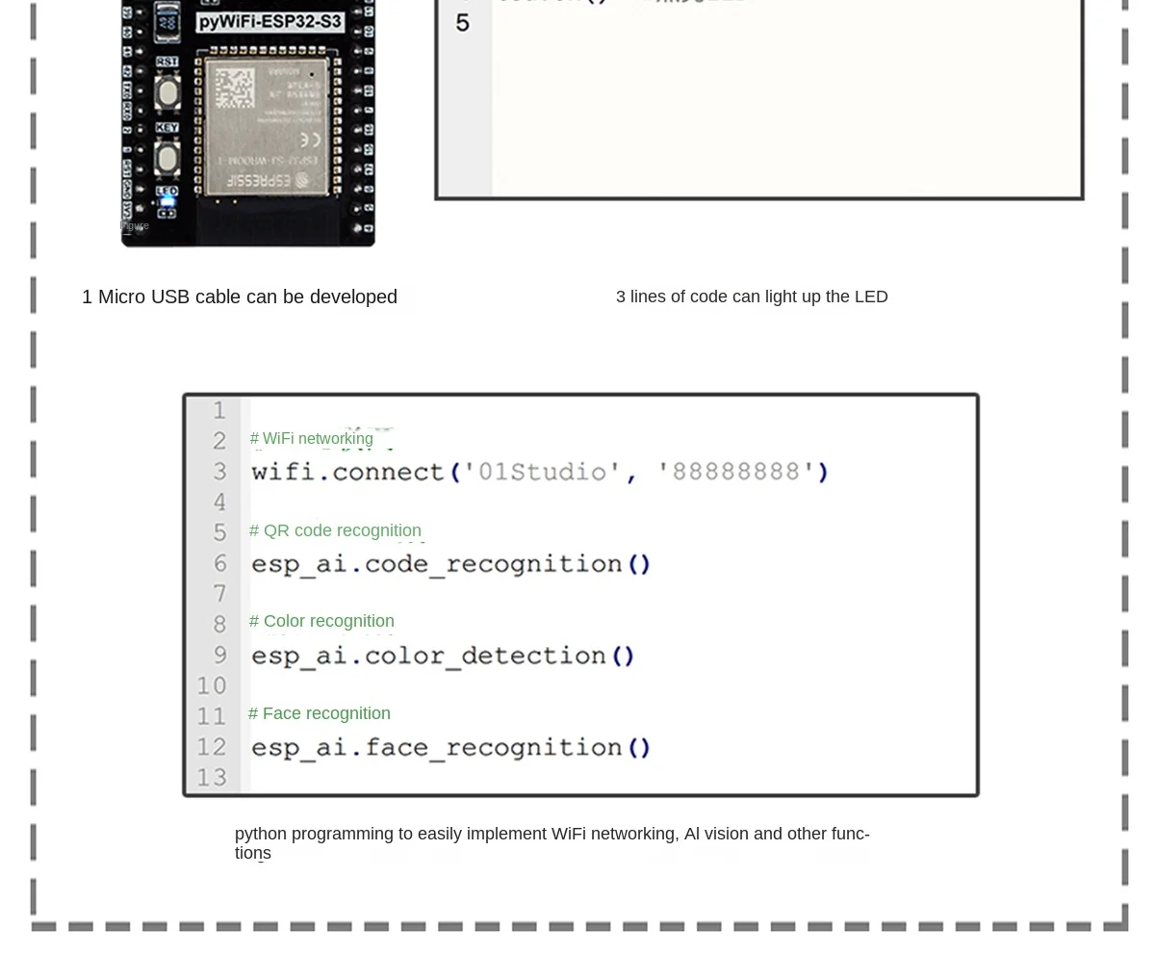The height and width of the screenshot is (954, 1155).
Task: Click line number 5 in top code panel
Action: point(463,22)
